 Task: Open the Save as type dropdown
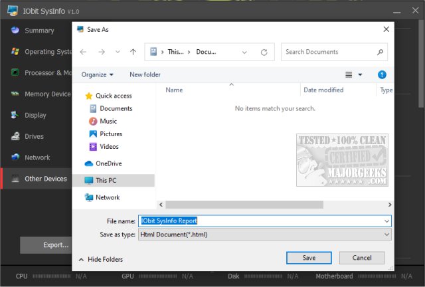265,235
